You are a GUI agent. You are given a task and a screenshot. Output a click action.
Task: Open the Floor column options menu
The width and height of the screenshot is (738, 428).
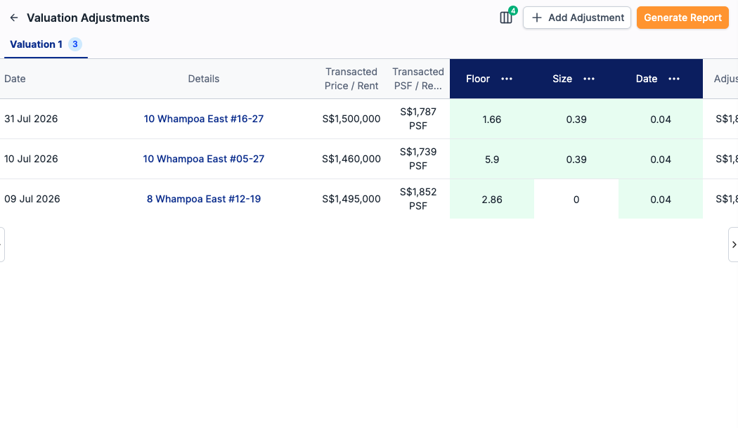pos(507,79)
